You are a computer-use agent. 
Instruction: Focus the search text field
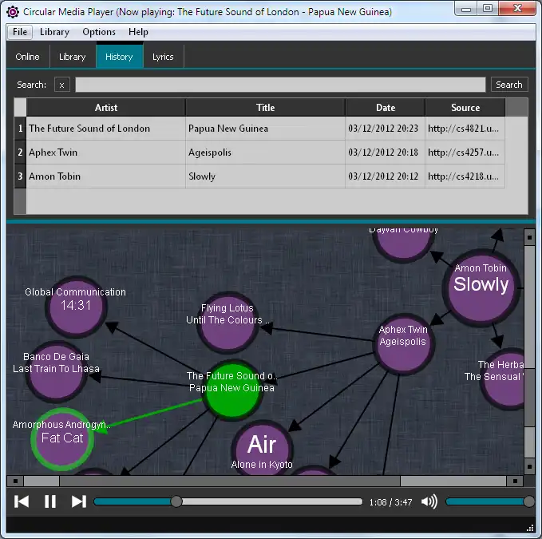pyautogui.click(x=280, y=85)
